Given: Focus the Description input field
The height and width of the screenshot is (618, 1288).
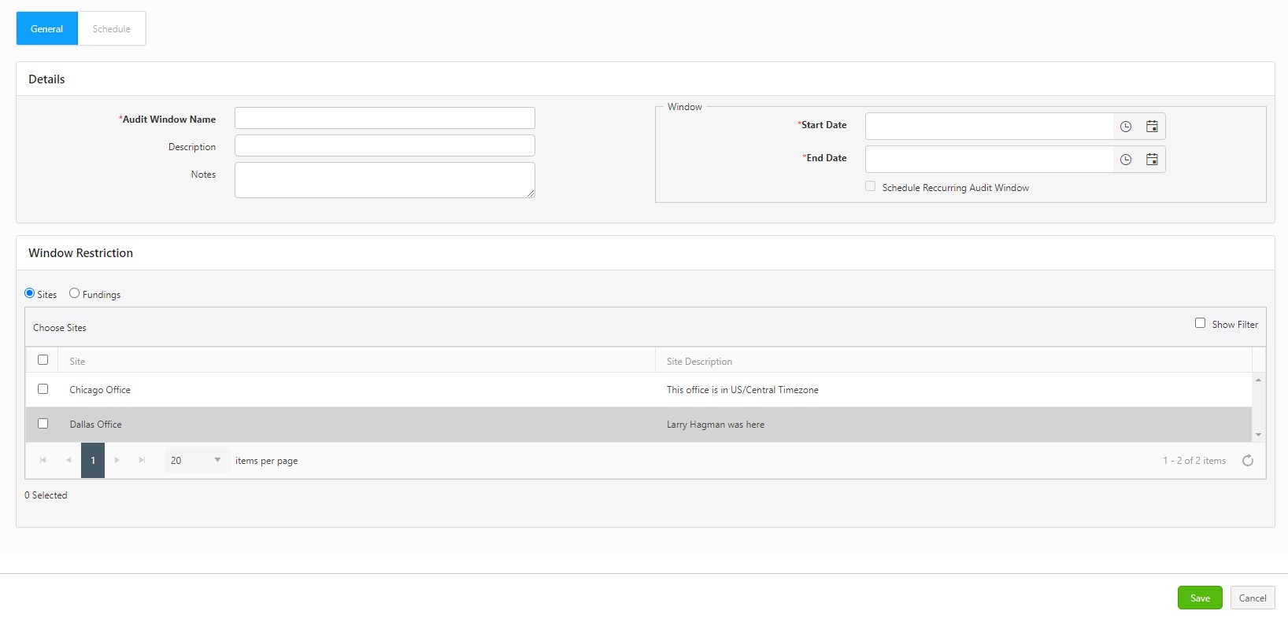Looking at the screenshot, I should (x=385, y=145).
